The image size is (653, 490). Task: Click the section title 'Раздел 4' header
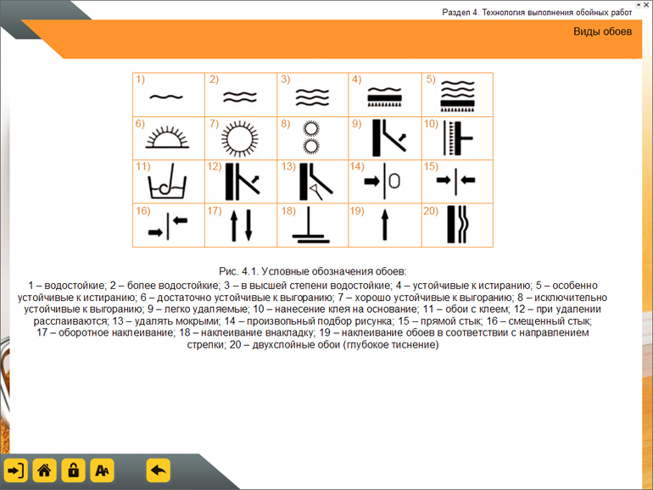pos(537,13)
